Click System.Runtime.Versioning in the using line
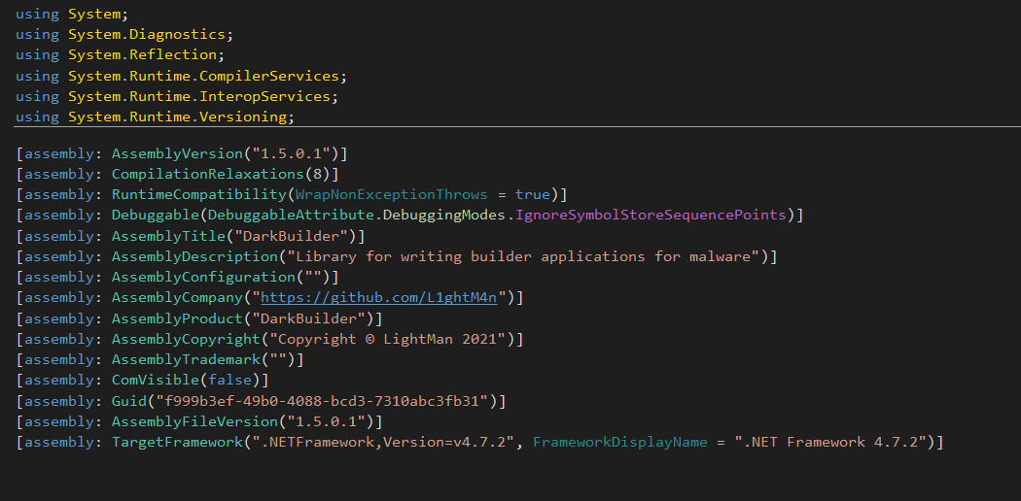1021x501 pixels. [179, 117]
